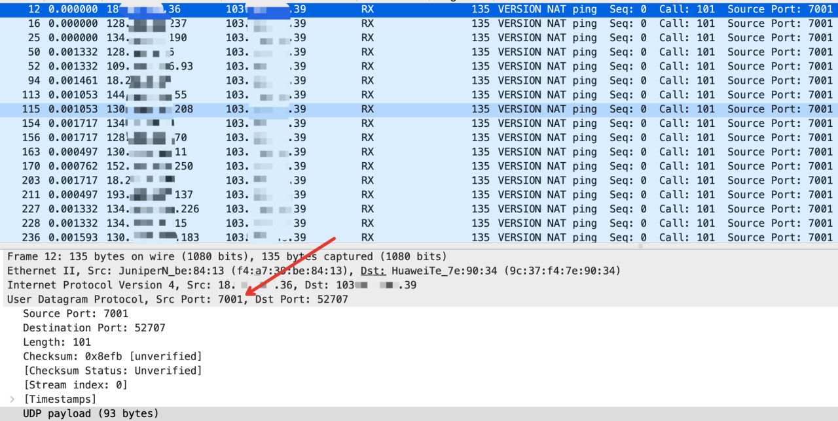Select the User Datagram Protocol header line
The width and height of the screenshot is (838, 421).
tap(177, 299)
